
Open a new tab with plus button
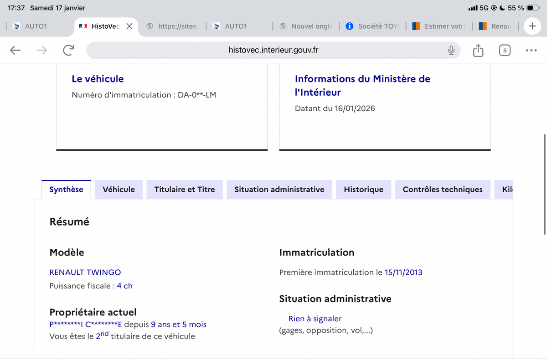532,26
